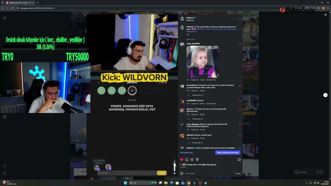
Task: Show replies under isikfurki's comment
Action: tap(198, 143)
